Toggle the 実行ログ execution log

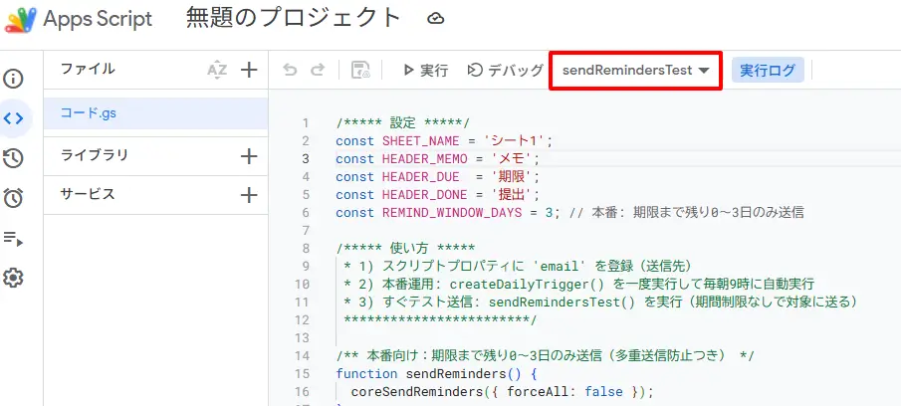(x=768, y=71)
